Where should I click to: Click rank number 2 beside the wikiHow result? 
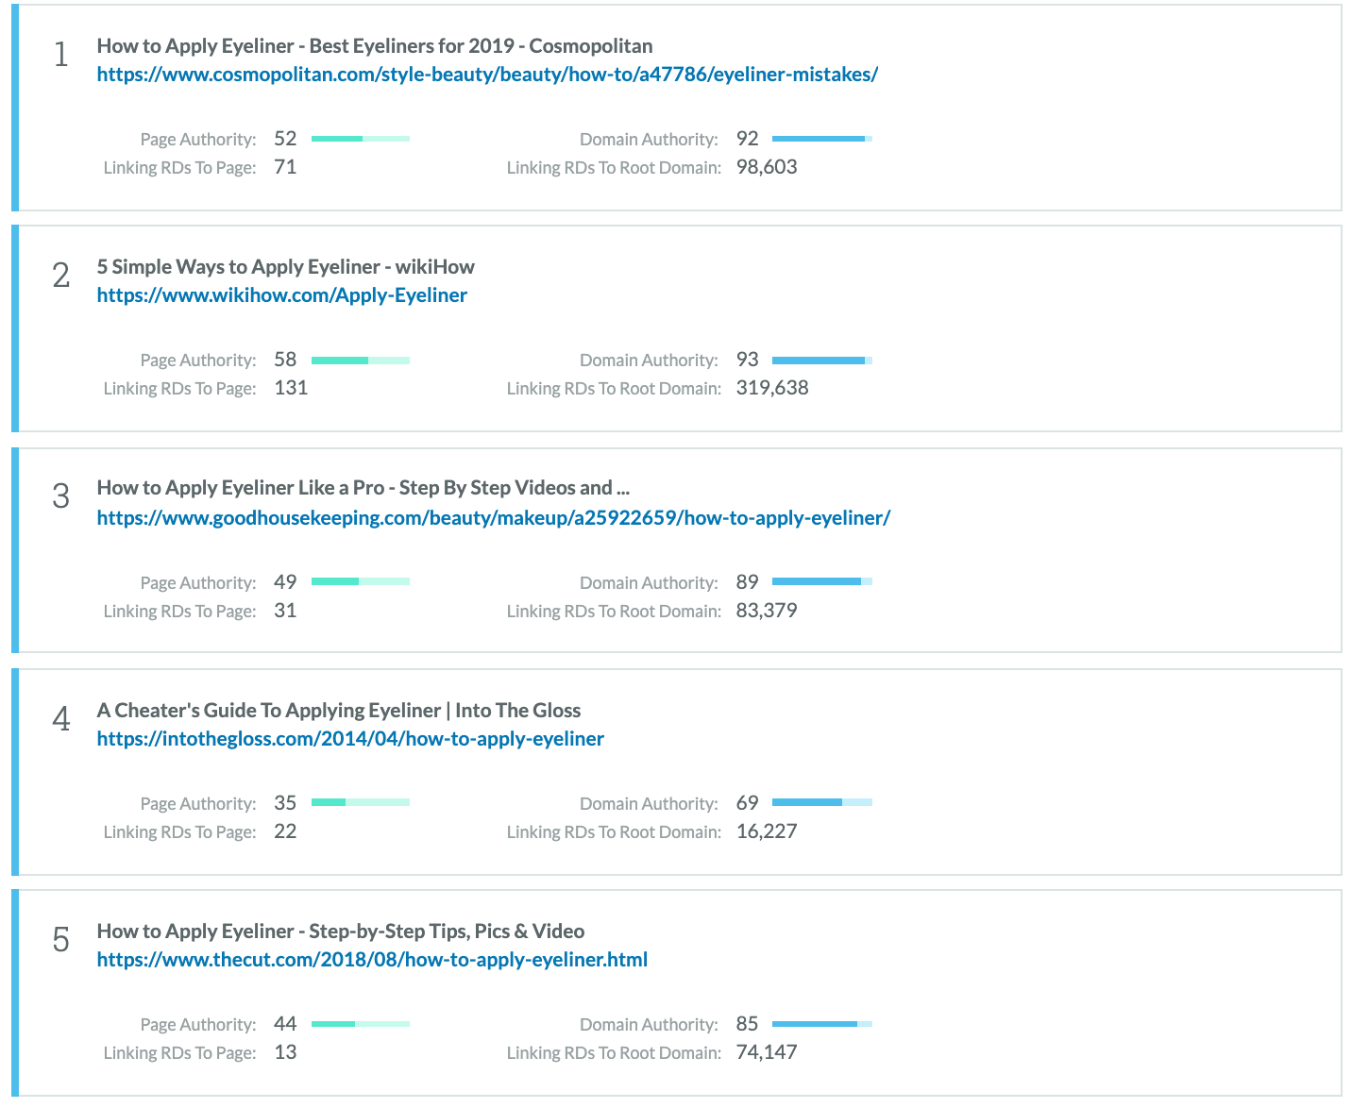point(61,276)
